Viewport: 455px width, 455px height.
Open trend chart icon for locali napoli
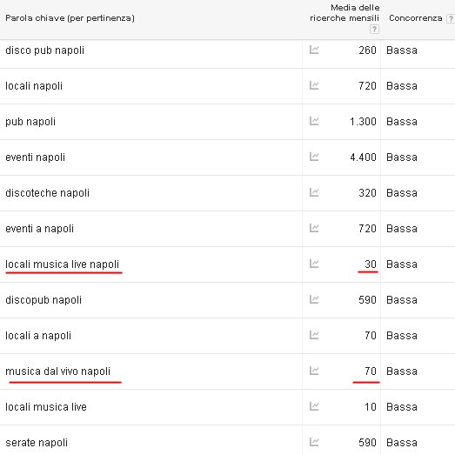pos(314,85)
